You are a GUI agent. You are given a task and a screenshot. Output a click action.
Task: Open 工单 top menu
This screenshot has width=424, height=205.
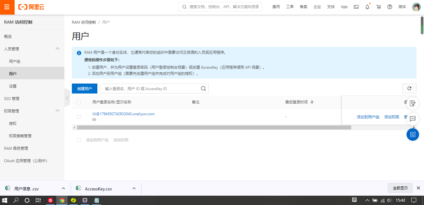point(290,7)
